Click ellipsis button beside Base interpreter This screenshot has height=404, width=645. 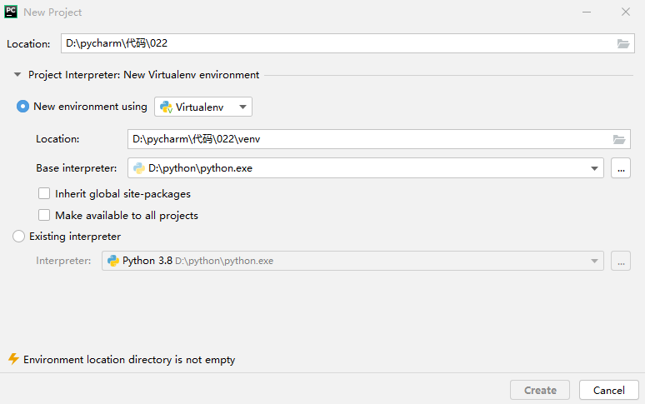coord(621,168)
